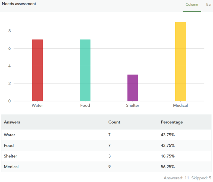Select the Food row in answers table
This screenshot has height=182, width=213.
(9, 145)
